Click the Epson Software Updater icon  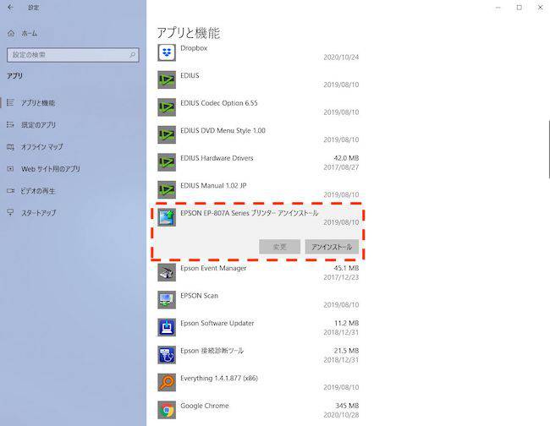[167, 328]
